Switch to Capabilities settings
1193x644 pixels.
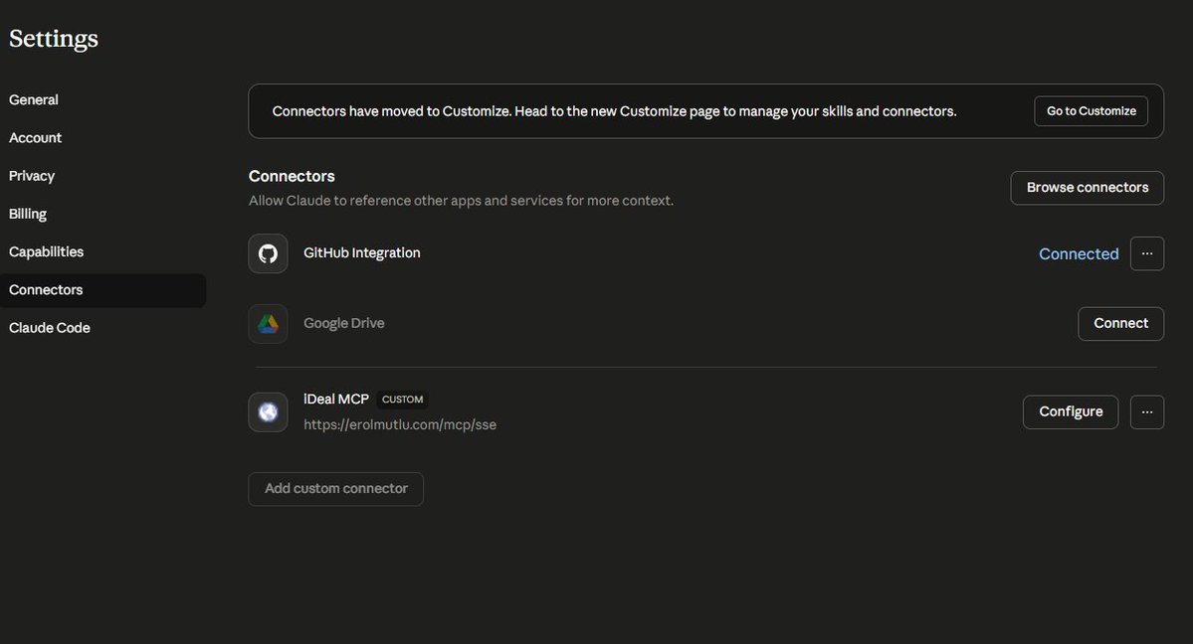click(46, 251)
